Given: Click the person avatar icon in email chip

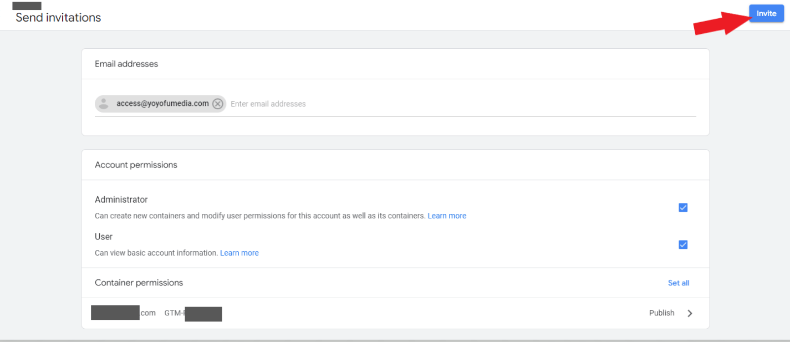Looking at the screenshot, I should point(104,104).
